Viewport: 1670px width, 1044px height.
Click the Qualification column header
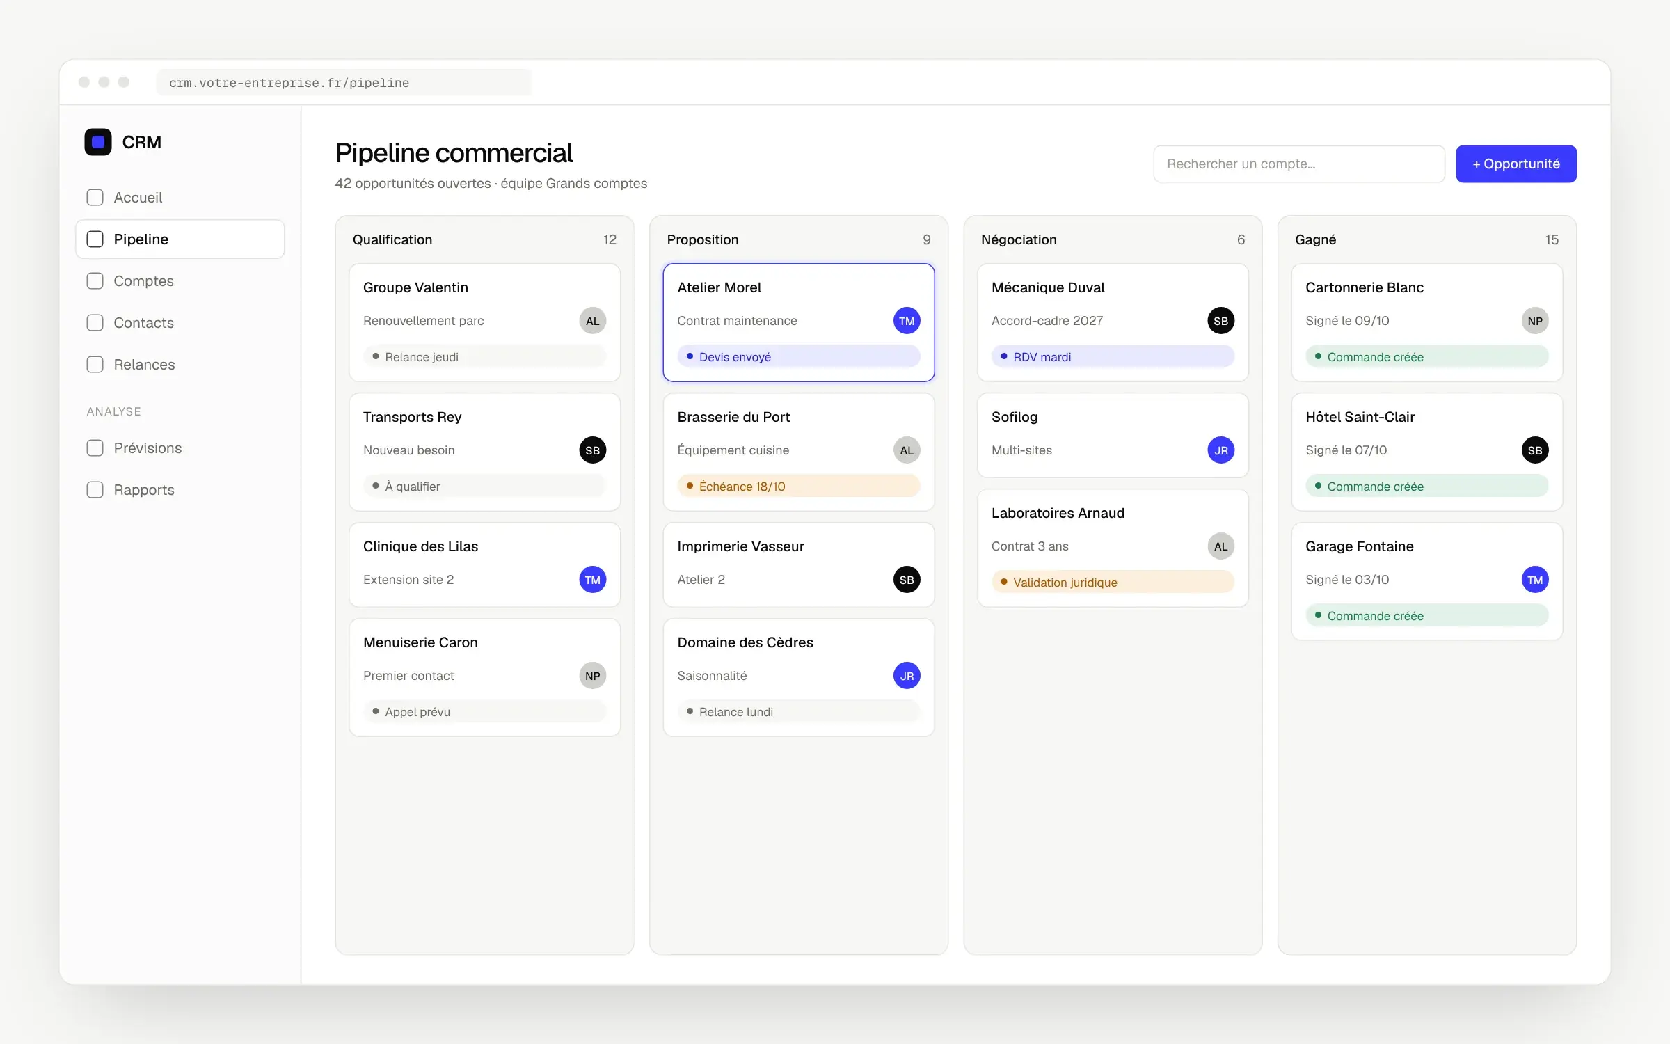392,239
